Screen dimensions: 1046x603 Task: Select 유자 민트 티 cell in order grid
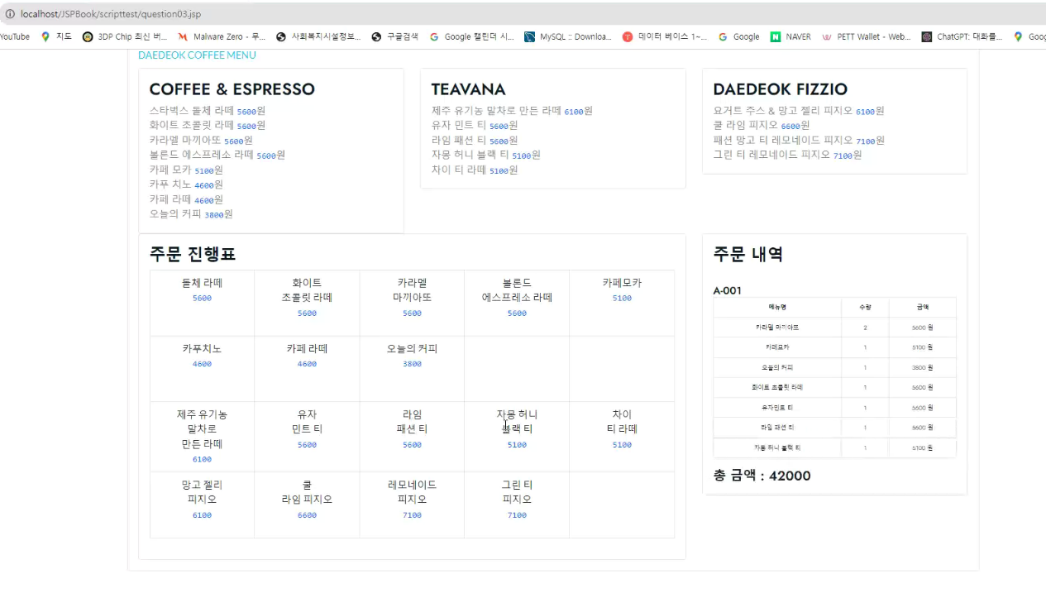[307, 437]
